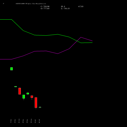The image size is (127, 127).
Task: Select the green candlestick above 11 Jun
Action: coord(11,69)
